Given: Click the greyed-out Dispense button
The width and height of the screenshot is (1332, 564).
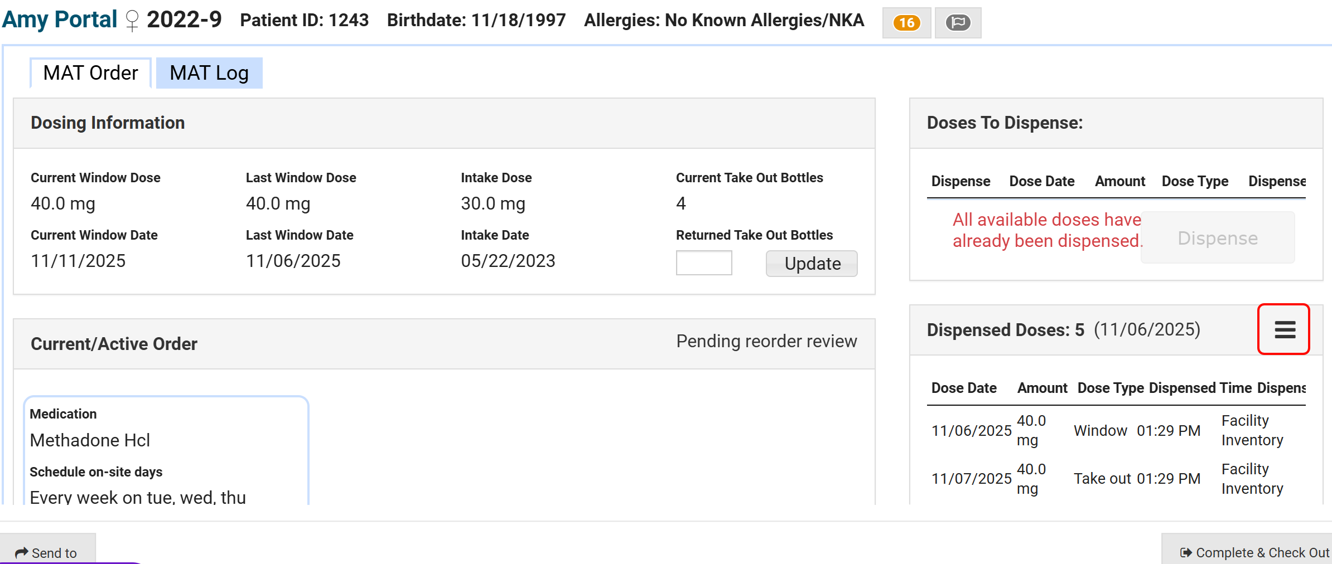Looking at the screenshot, I should (x=1217, y=238).
